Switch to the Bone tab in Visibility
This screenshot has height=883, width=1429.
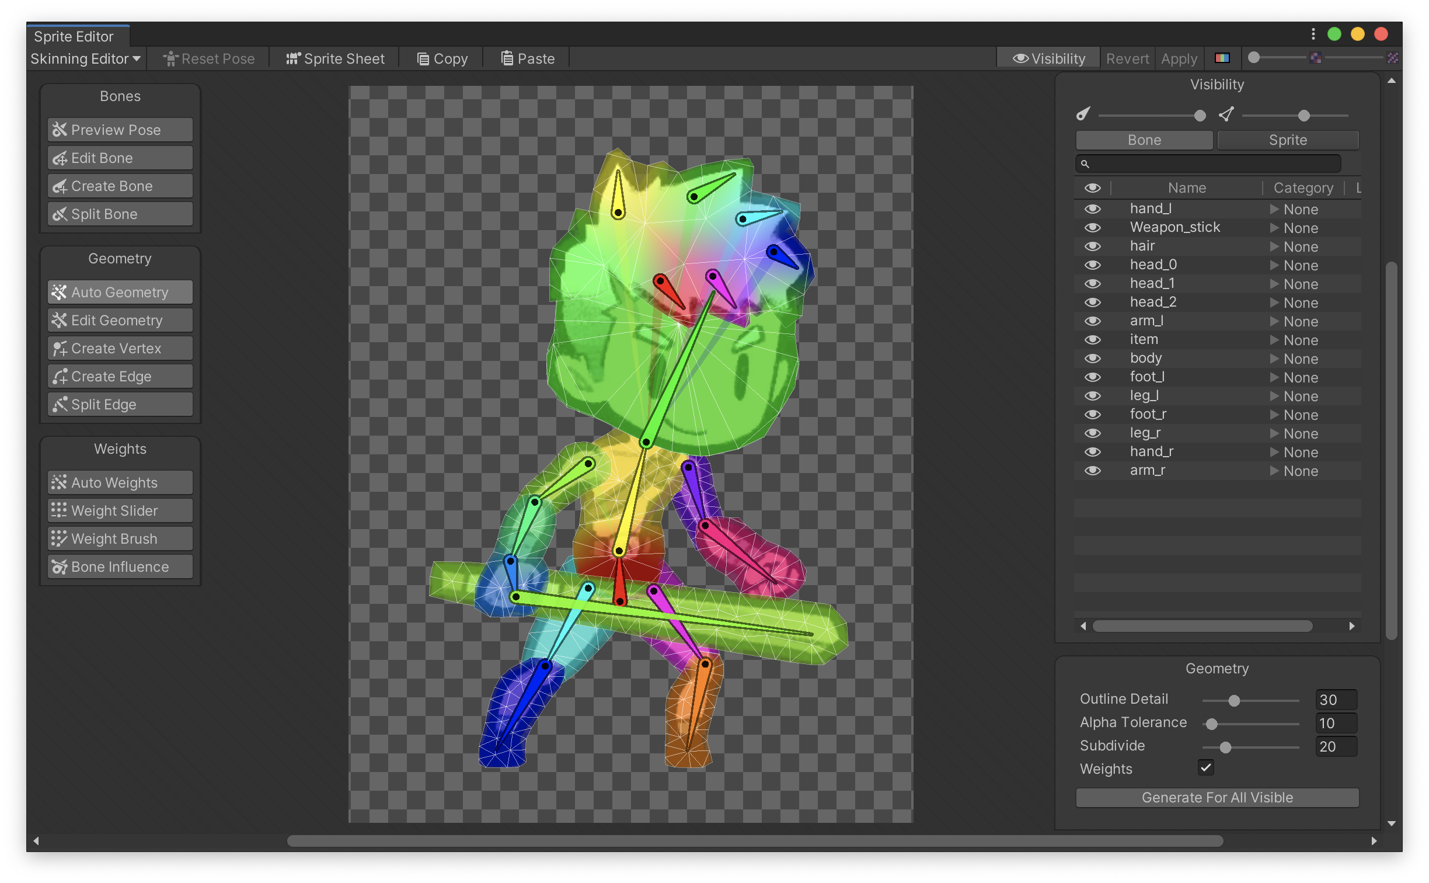click(x=1144, y=140)
